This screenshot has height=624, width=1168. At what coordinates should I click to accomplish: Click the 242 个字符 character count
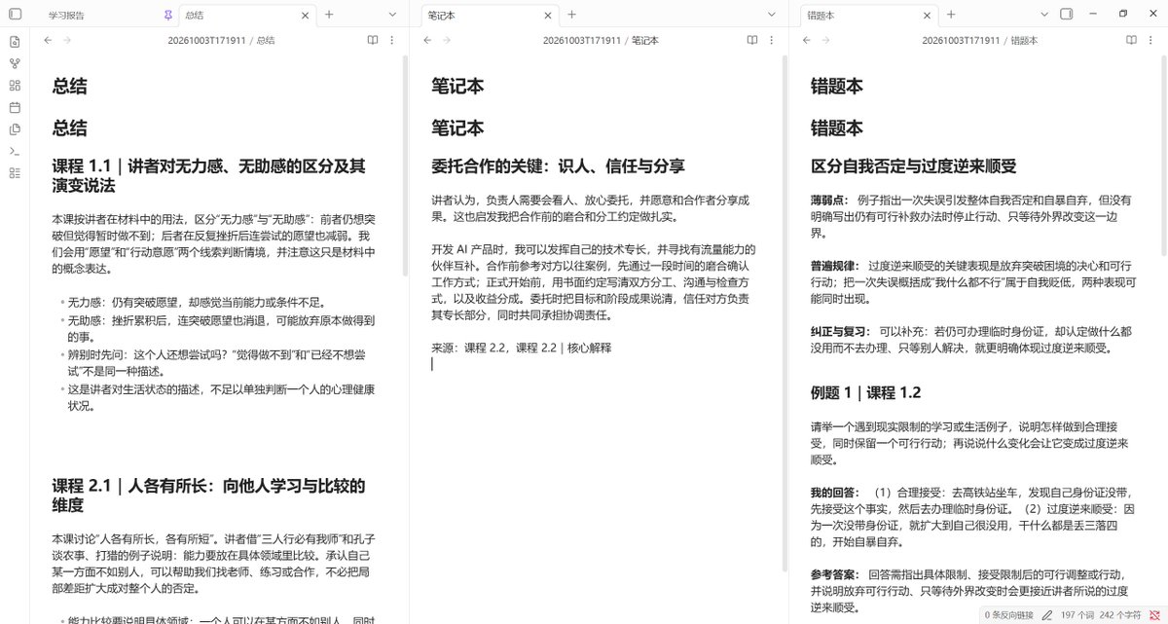point(1121,615)
